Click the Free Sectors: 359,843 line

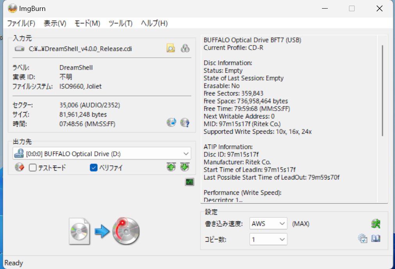tap(233, 93)
